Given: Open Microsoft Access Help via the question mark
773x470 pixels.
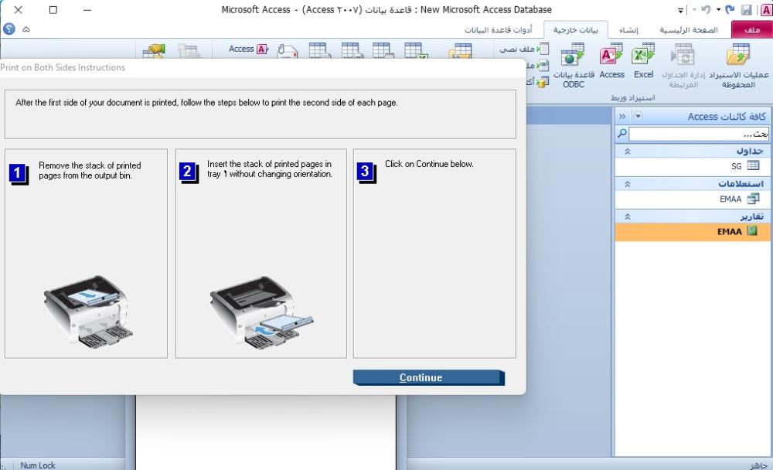Looking at the screenshot, I should [9, 29].
